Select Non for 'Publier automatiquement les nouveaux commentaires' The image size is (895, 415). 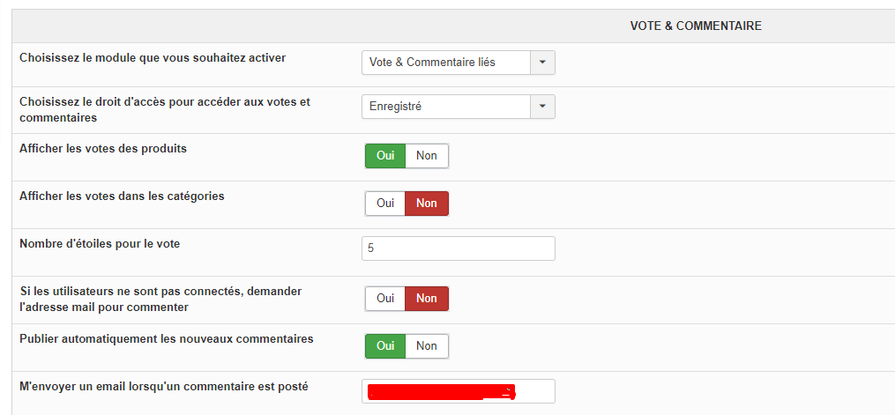pyautogui.click(x=427, y=346)
